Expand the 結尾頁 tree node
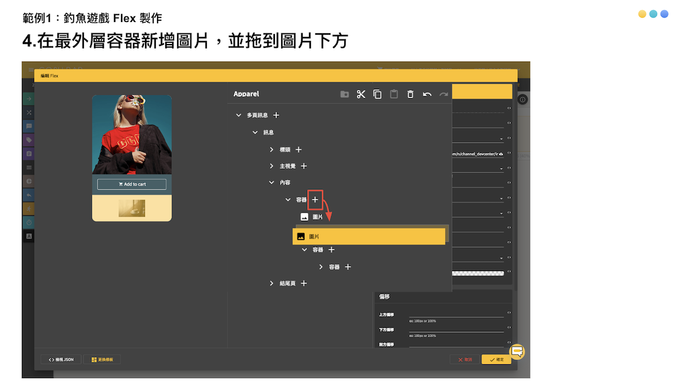 pyautogui.click(x=271, y=283)
